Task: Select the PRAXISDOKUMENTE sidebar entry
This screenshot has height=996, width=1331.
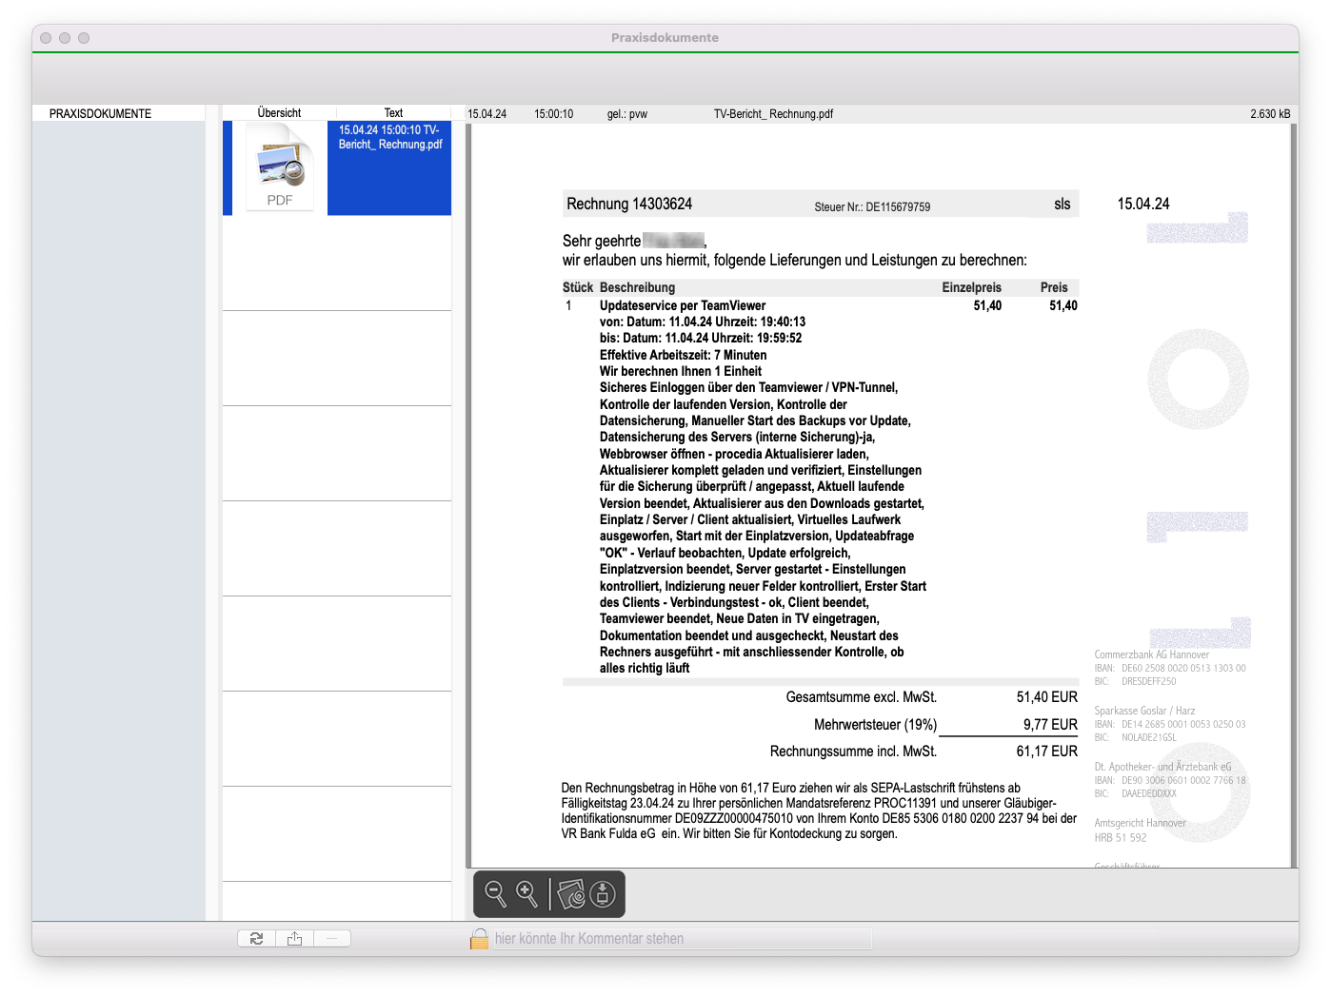Action: pyautogui.click(x=100, y=114)
